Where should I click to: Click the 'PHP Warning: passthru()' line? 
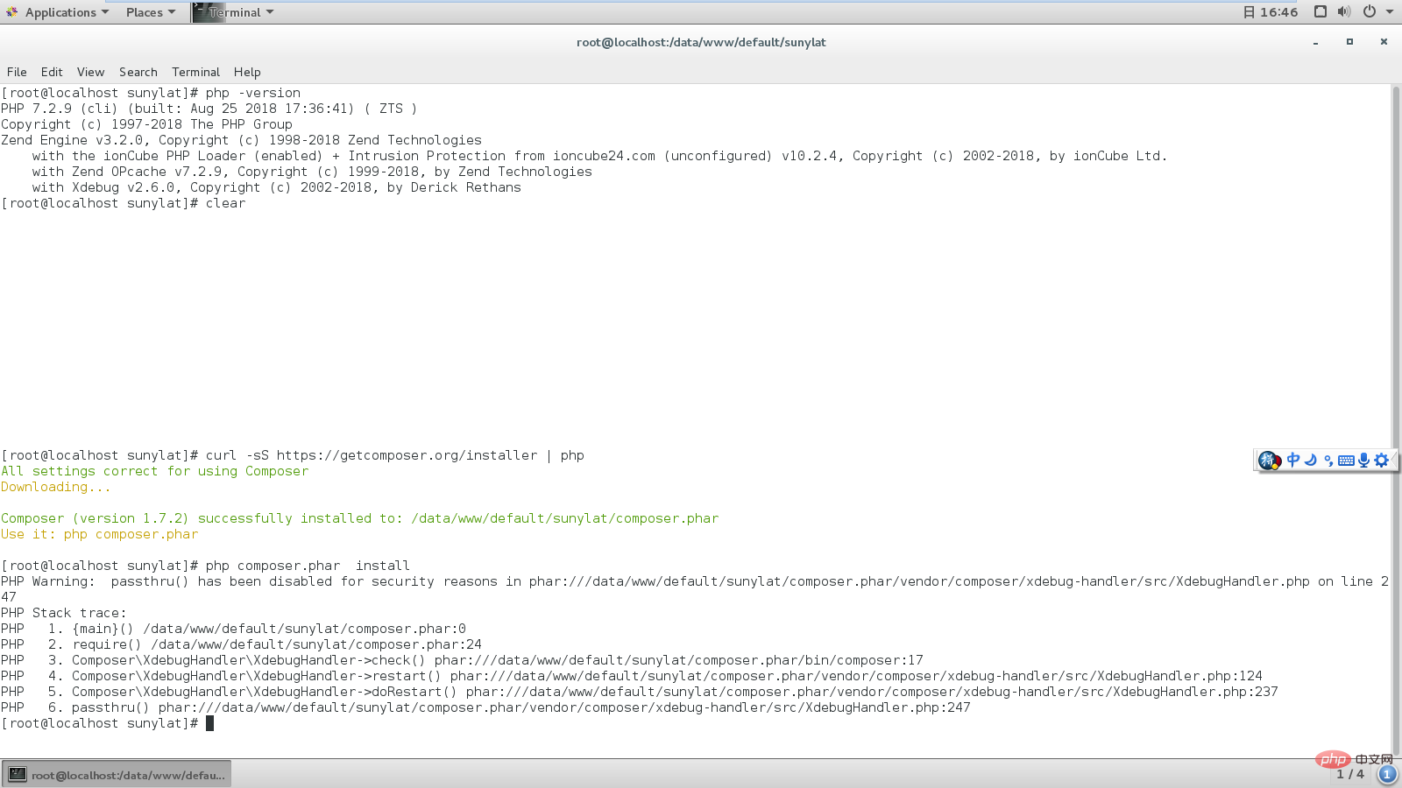pyautogui.click(x=695, y=589)
